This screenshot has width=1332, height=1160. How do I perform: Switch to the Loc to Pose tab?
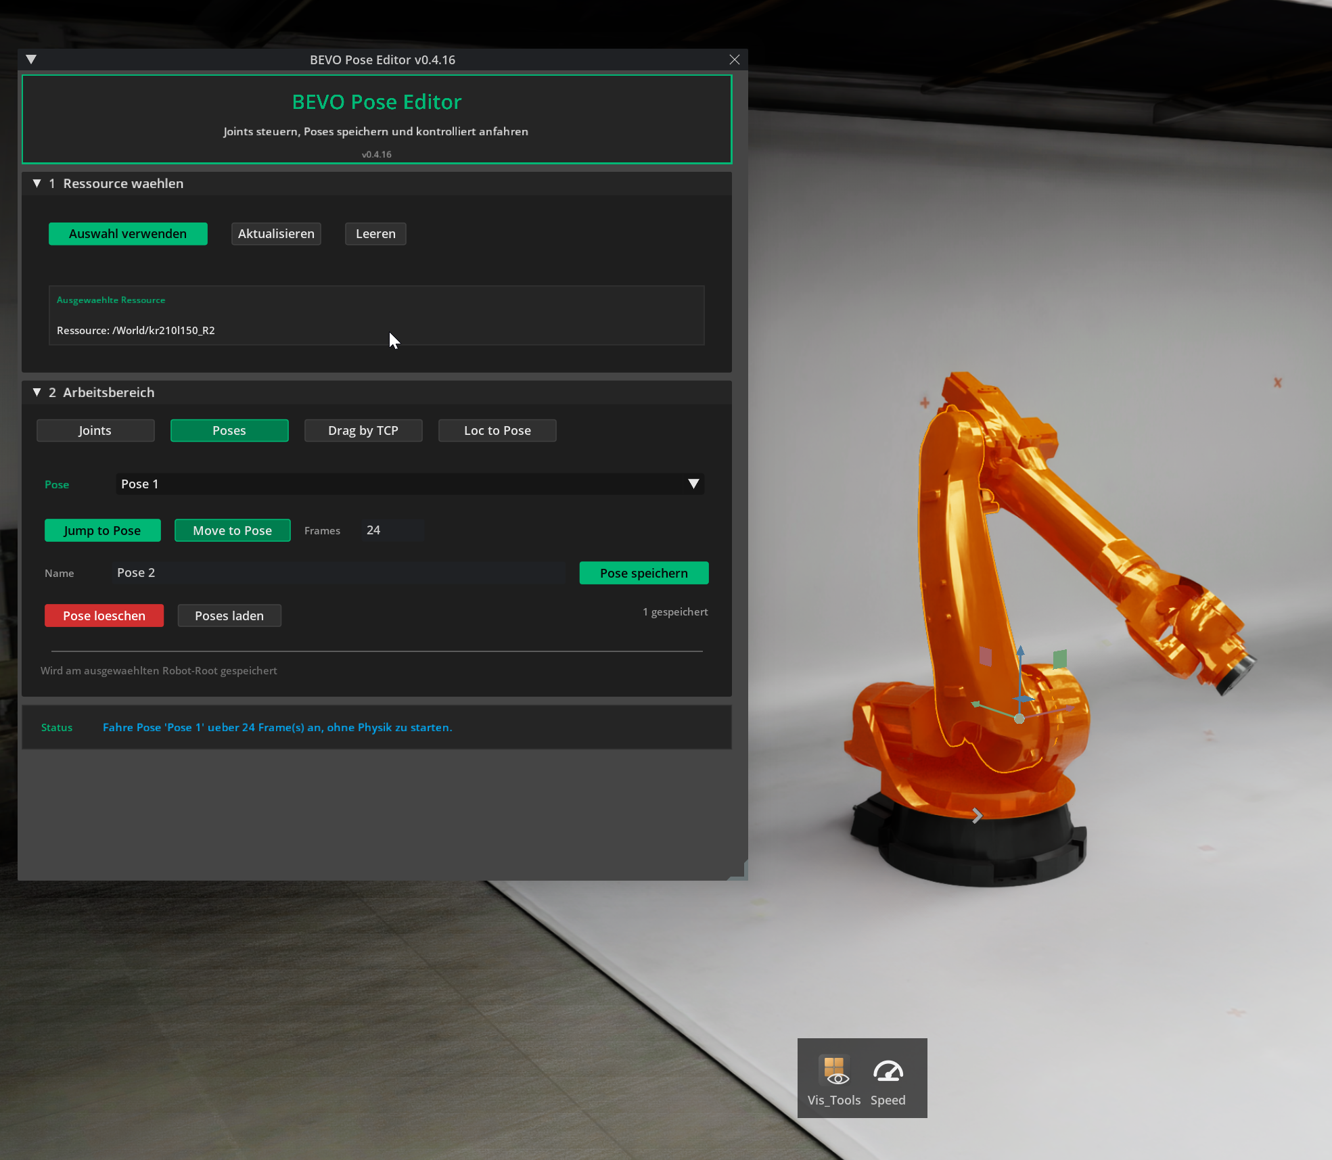497,431
